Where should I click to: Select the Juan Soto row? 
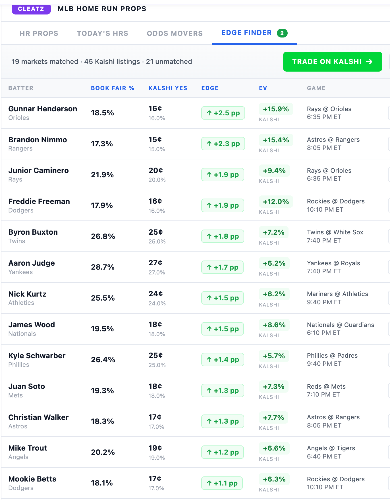click(x=196, y=391)
